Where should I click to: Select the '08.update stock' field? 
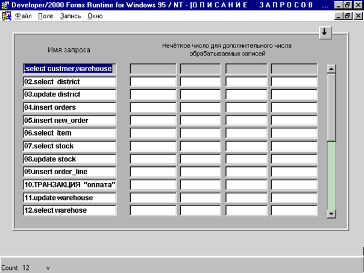click(x=70, y=159)
